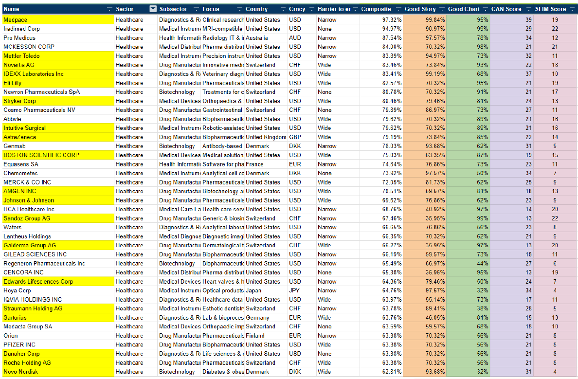Select the Abbvie name cell
This screenshot has height=379, width=578.
pos(58,119)
